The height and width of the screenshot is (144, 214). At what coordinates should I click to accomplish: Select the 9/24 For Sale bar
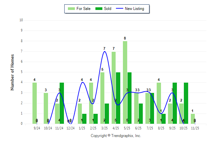coord(34,103)
